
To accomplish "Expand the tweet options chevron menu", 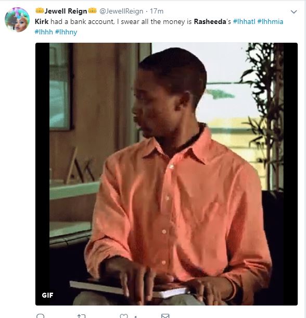I will click(294, 12).
